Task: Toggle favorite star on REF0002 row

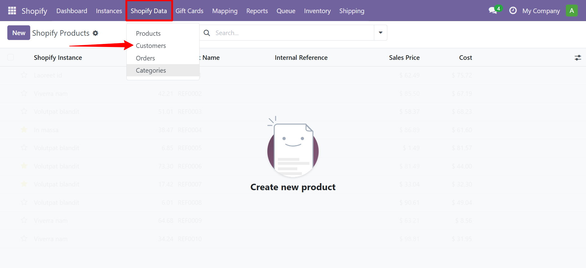Action: click(24, 93)
